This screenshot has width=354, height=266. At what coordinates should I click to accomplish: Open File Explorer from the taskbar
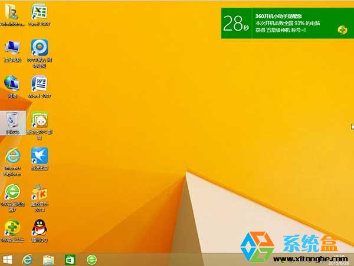[48, 260]
